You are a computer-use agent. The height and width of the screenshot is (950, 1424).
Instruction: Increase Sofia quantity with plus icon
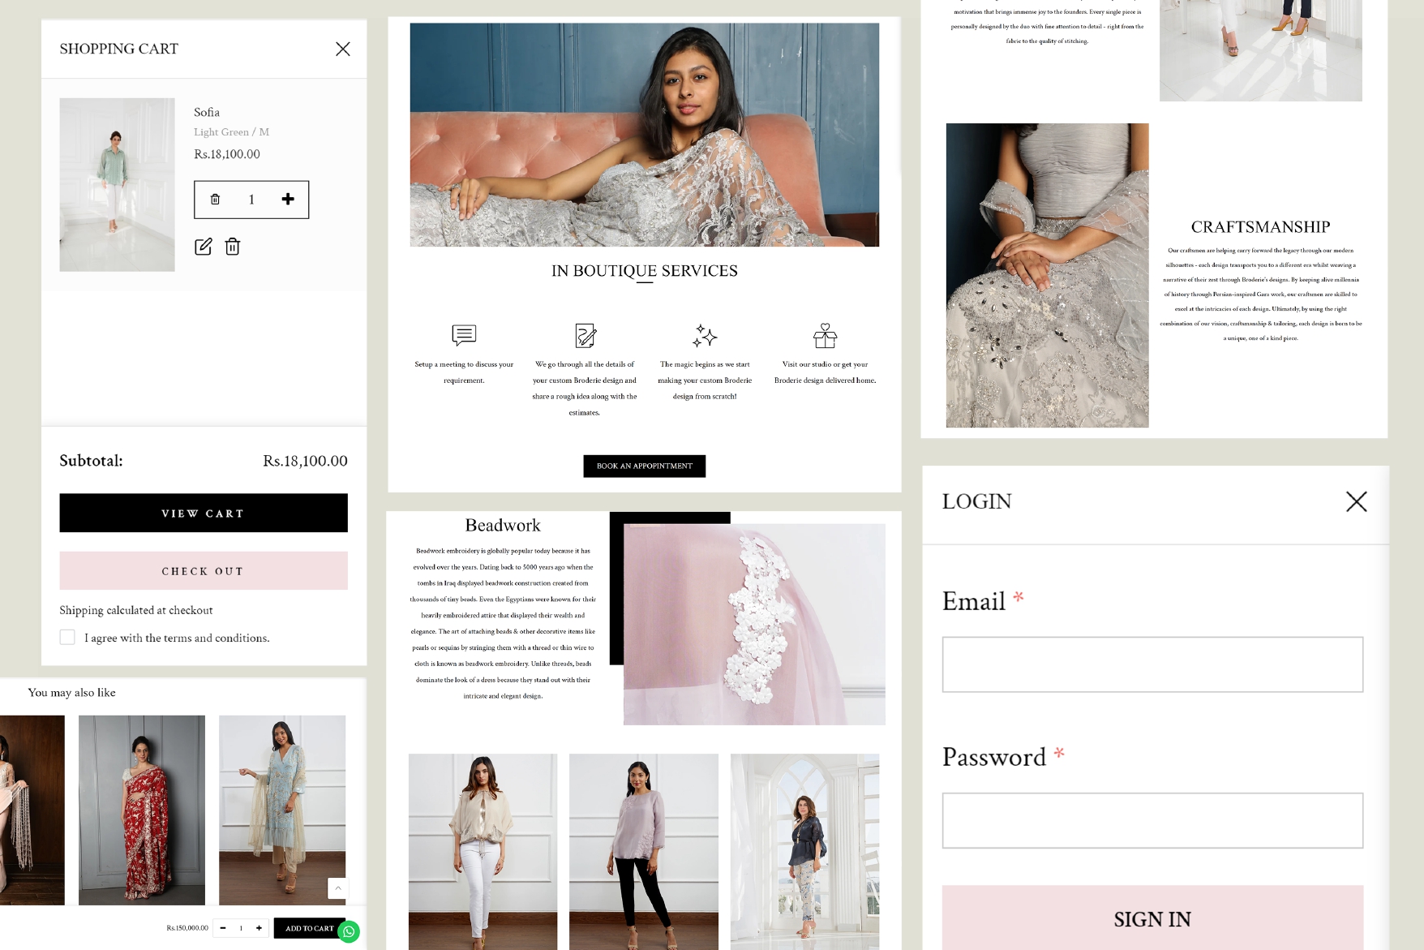coord(288,200)
